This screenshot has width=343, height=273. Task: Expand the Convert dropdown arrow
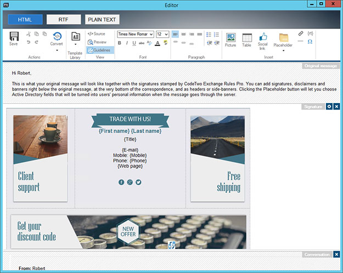[x=57, y=50]
